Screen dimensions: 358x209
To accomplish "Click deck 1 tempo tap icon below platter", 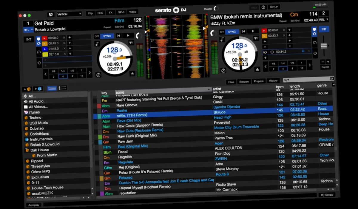I will (x=98, y=75).
